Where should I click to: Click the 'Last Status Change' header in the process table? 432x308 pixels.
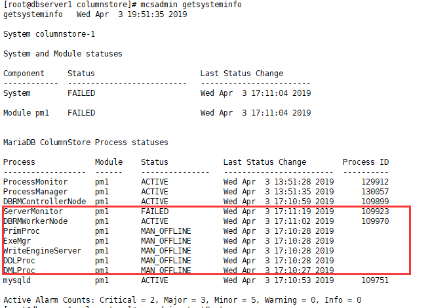[x=265, y=162]
